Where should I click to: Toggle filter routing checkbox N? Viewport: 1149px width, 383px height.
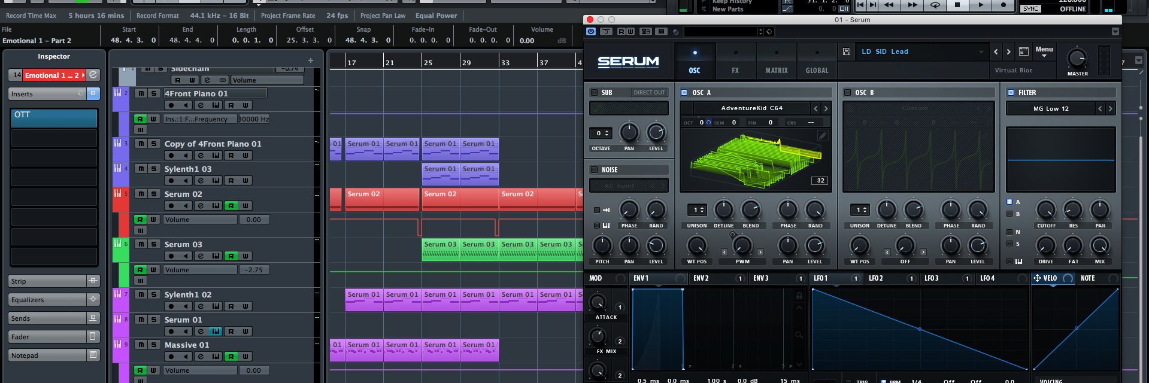(1009, 232)
